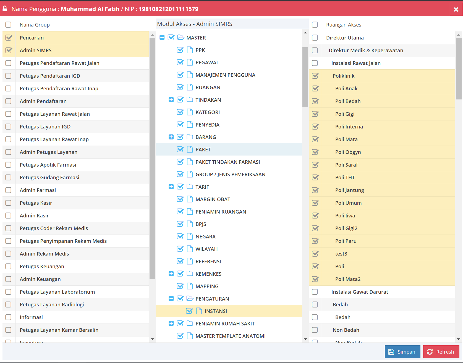This screenshot has height=363, width=463.
Task: Uncheck the Admin SIMRS group checkbox
Action: 9,50
